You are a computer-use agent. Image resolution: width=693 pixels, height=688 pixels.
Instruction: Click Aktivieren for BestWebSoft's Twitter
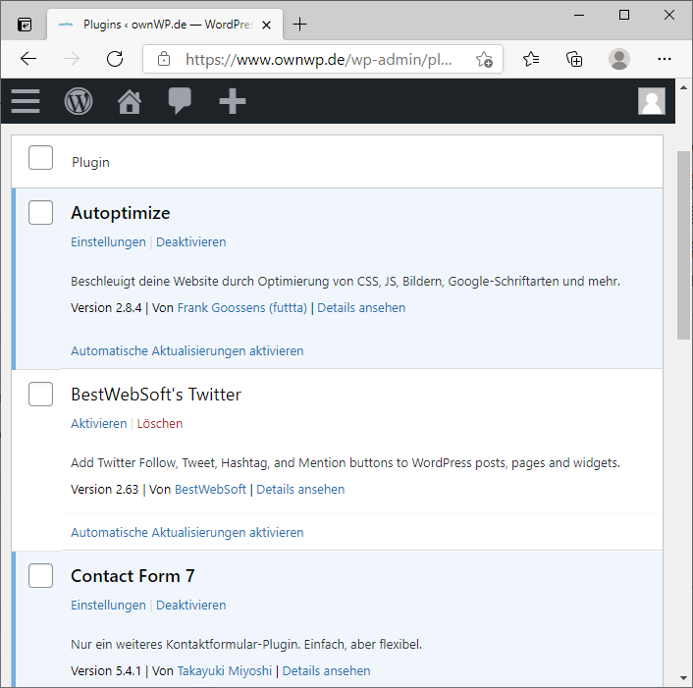[x=98, y=424]
